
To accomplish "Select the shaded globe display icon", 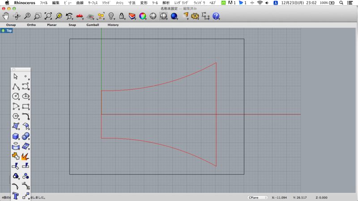I will pos(163,16).
